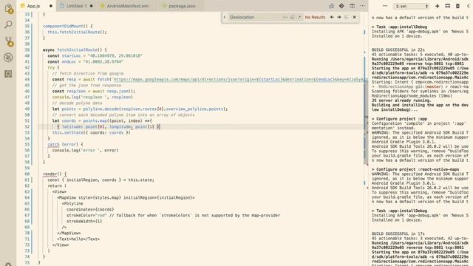Click '<Text>hello</Text>' on line 71
The width and height of the screenshot is (473, 266).
(78, 239)
